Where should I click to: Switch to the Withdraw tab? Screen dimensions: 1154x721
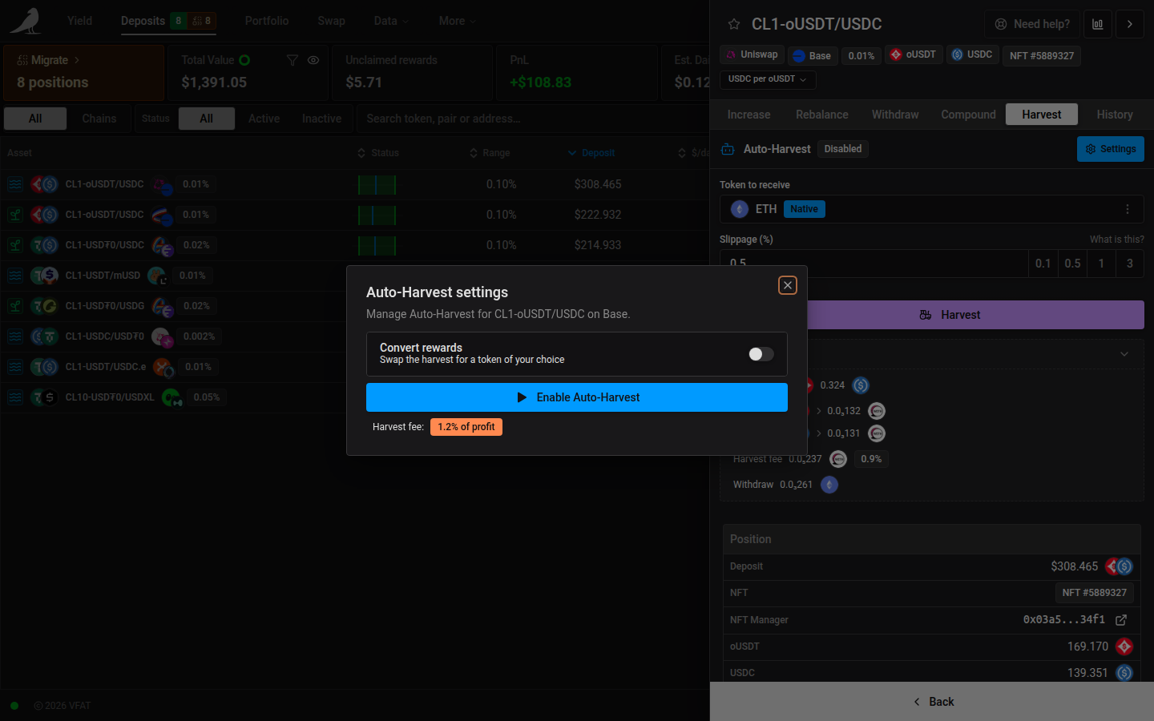click(895, 115)
